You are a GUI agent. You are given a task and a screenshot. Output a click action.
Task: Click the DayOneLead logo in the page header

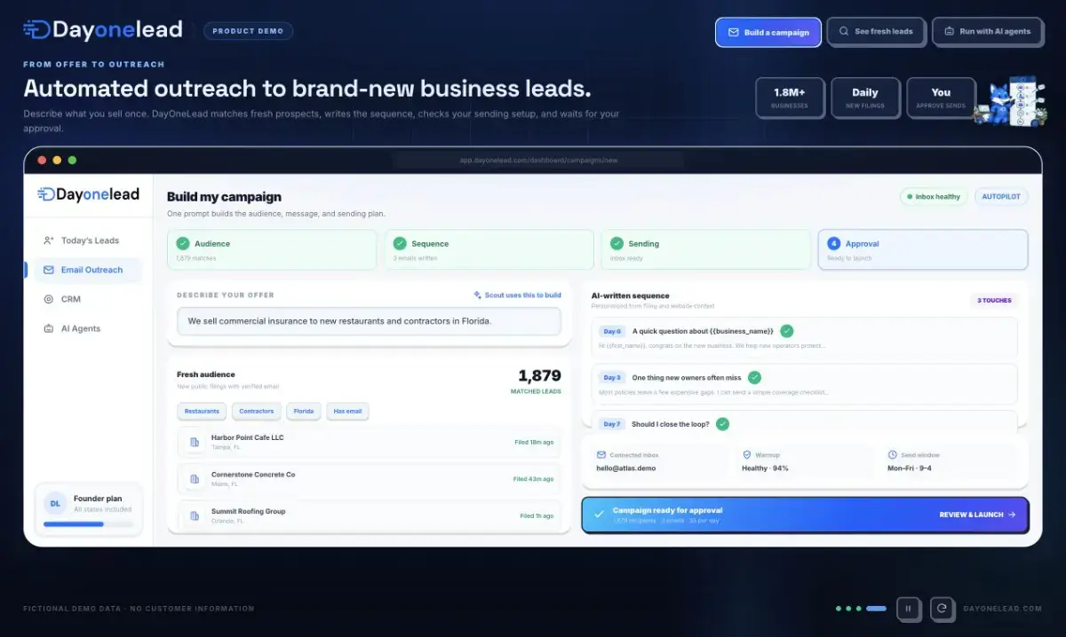click(x=103, y=29)
